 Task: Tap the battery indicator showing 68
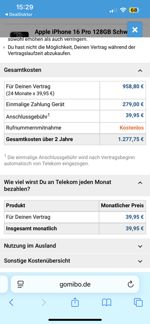(135, 10)
